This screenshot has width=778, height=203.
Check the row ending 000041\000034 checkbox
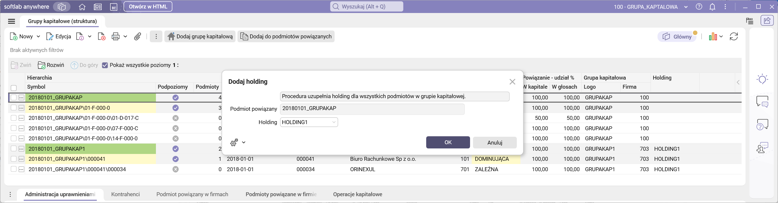point(14,169)
